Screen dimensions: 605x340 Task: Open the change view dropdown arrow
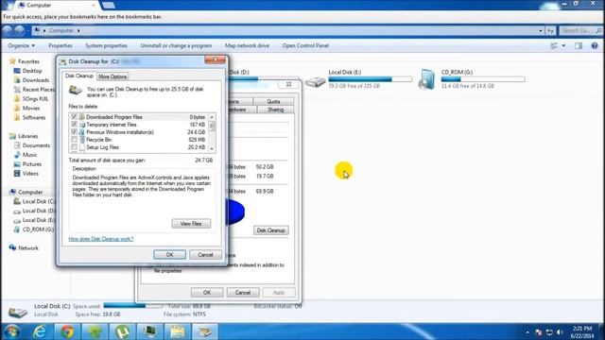(563, 46)
